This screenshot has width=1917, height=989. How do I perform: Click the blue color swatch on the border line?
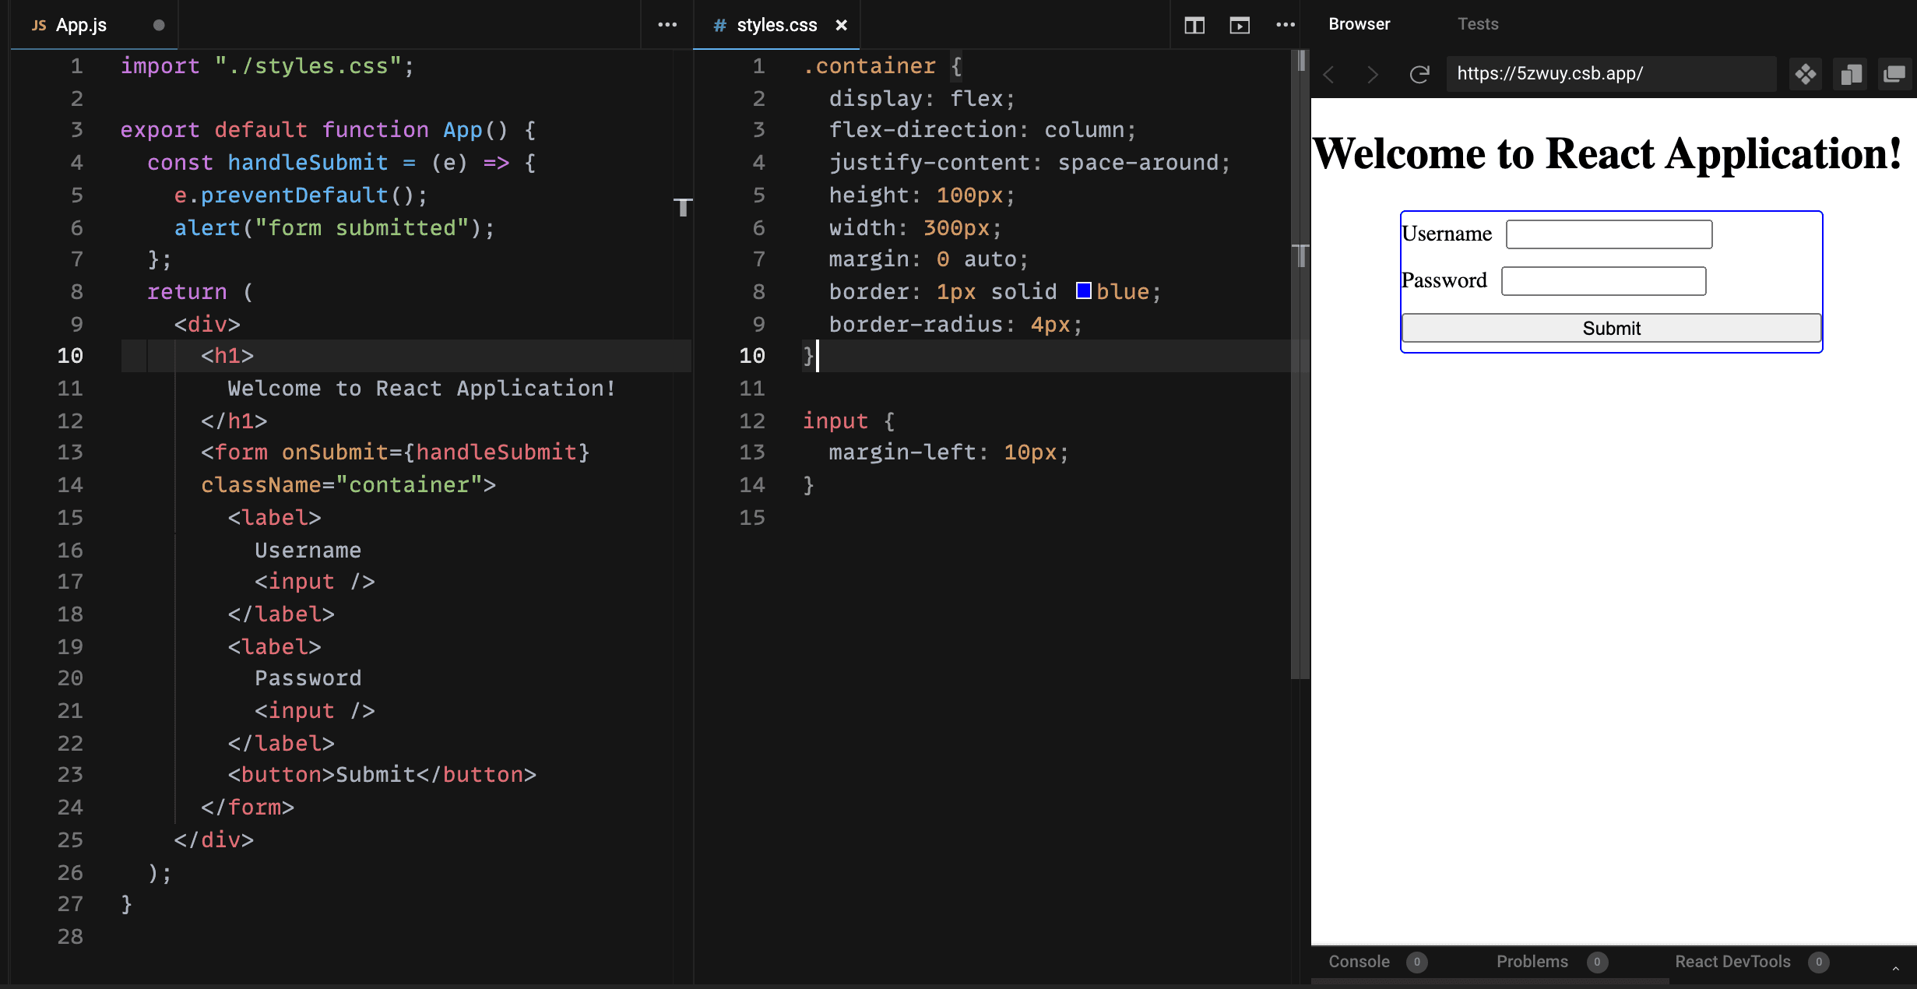pyautogui.click(x=1083, y=290)
